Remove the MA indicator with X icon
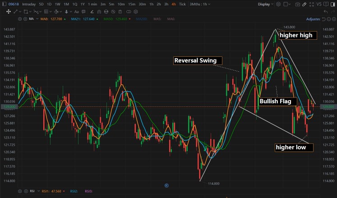This screenshot has height=198, width=337. point(25,19)
